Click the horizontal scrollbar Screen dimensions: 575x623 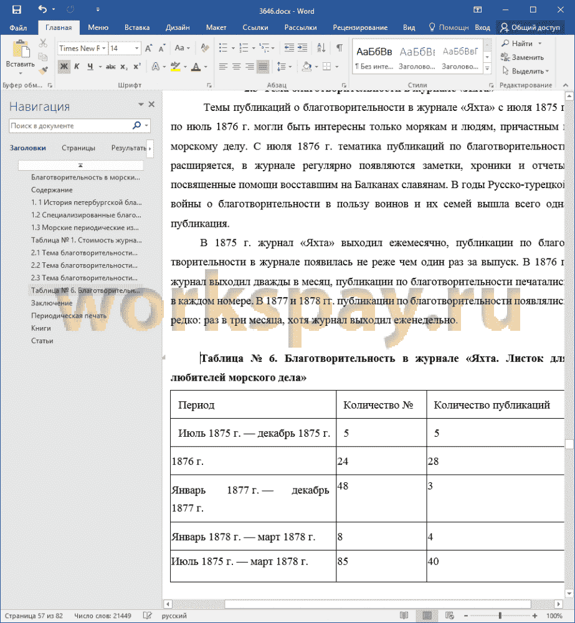click(x=378, y=604)
